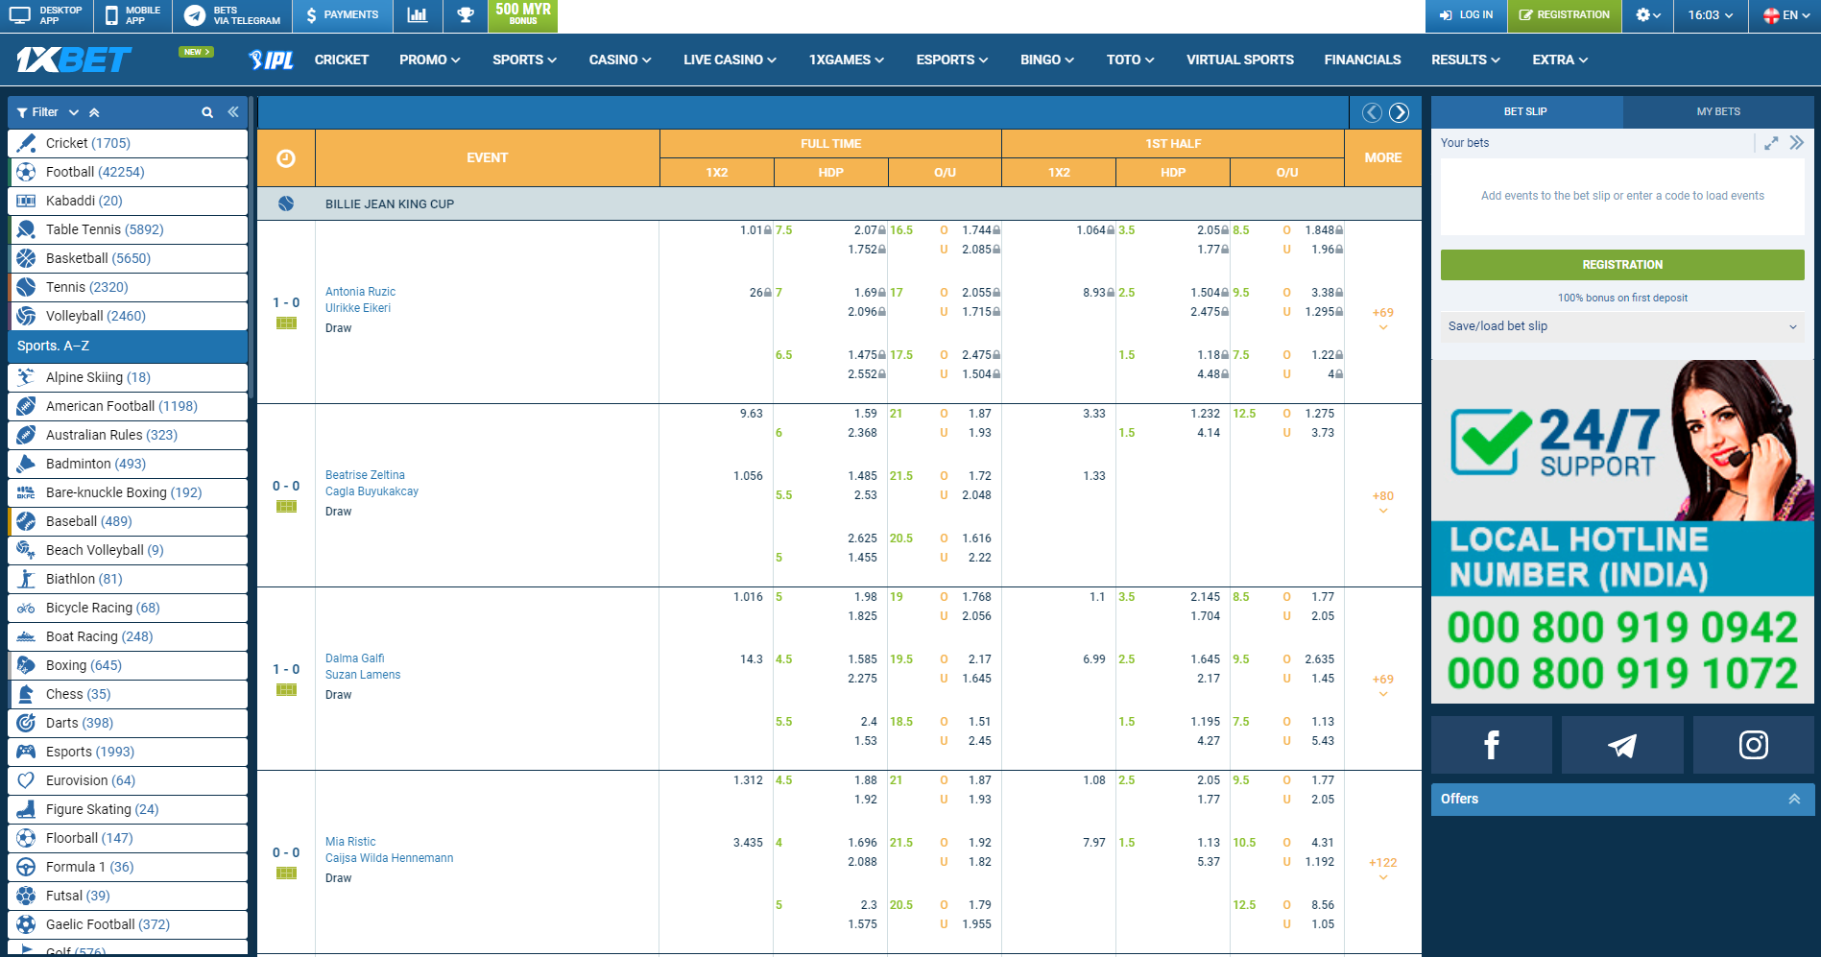Viewport: 1821px width, 957px height.
Task: Open the trophy results icon
Action: pos(465,15)
